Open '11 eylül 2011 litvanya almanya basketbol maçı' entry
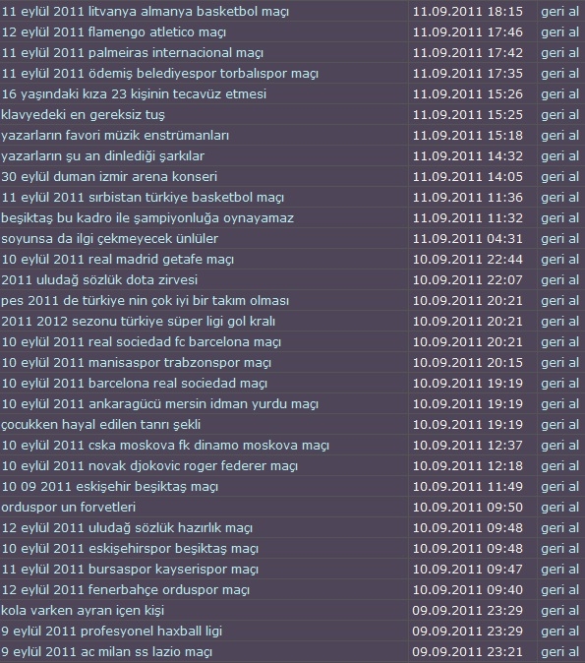This screenshot has height=663, width=585. point(146,12)
